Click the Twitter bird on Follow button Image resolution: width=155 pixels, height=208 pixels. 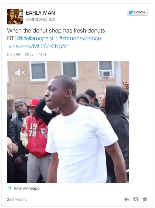[x=131, y=12]
